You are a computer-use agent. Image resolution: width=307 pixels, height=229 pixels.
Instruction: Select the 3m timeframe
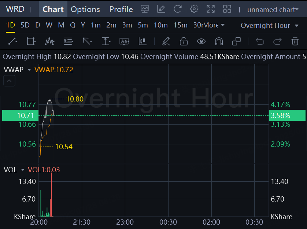pyautogui.click(x=127, y=25)
